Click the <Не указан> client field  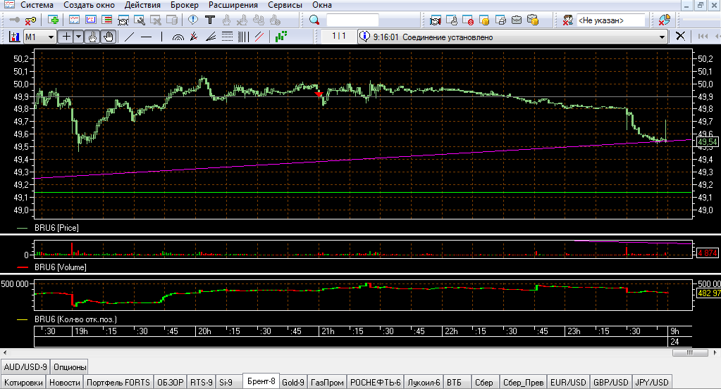click(610, 20)
